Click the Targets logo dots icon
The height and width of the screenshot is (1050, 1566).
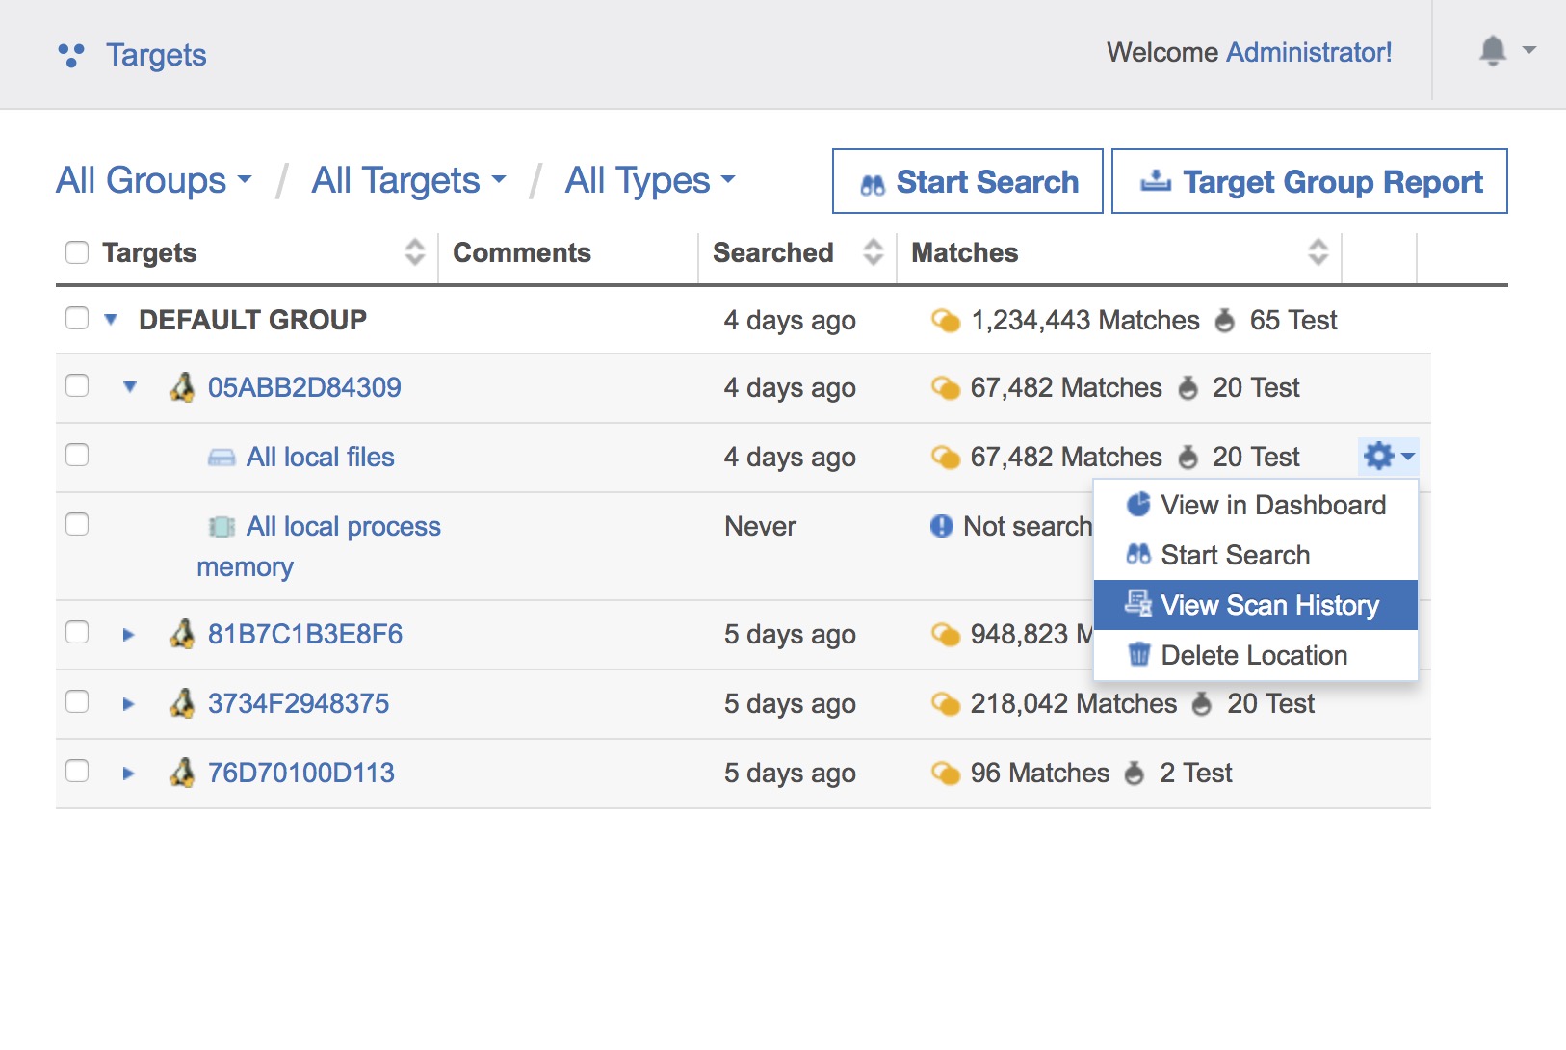pyautogui.click(x=71, y=55)
